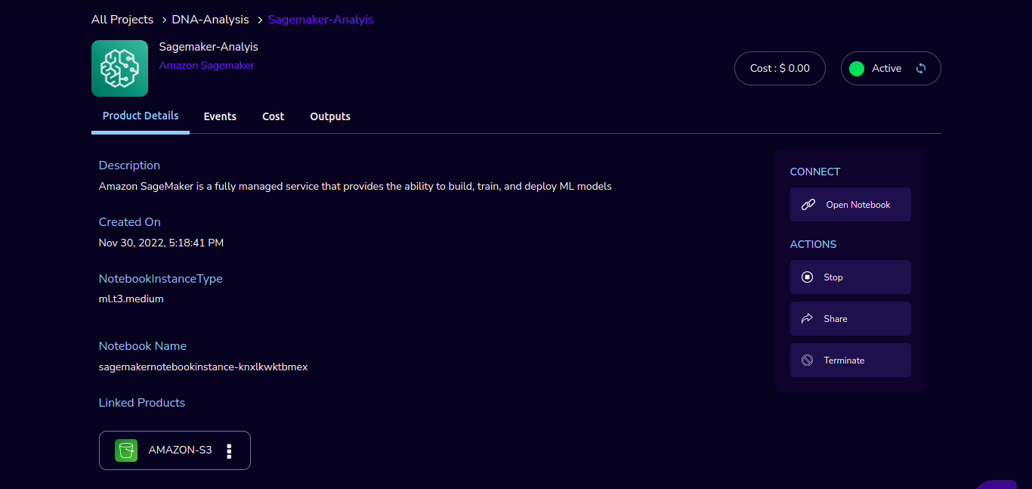Image resolution: width=1032 pixels, height=489 pixels.
Task: Open the Events tab
Action: [220, 116]
